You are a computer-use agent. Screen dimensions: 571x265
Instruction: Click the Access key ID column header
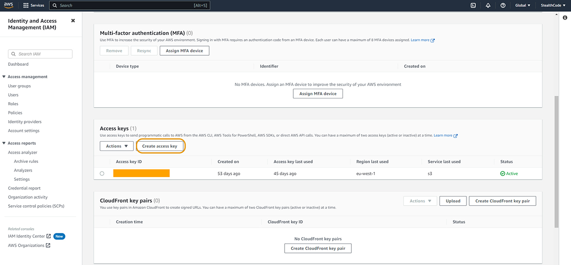tap(129, 161)
